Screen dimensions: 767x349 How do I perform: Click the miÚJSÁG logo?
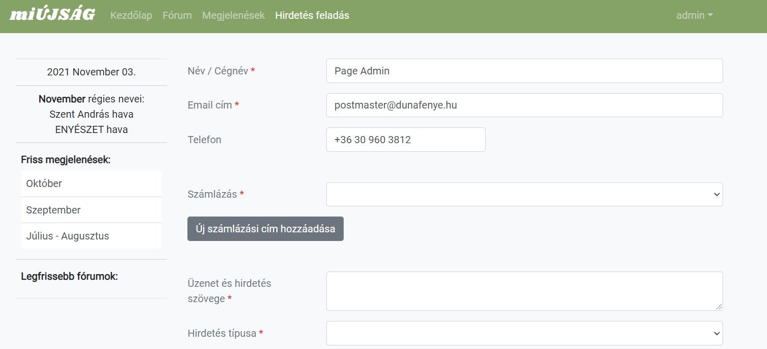point(53,15)
